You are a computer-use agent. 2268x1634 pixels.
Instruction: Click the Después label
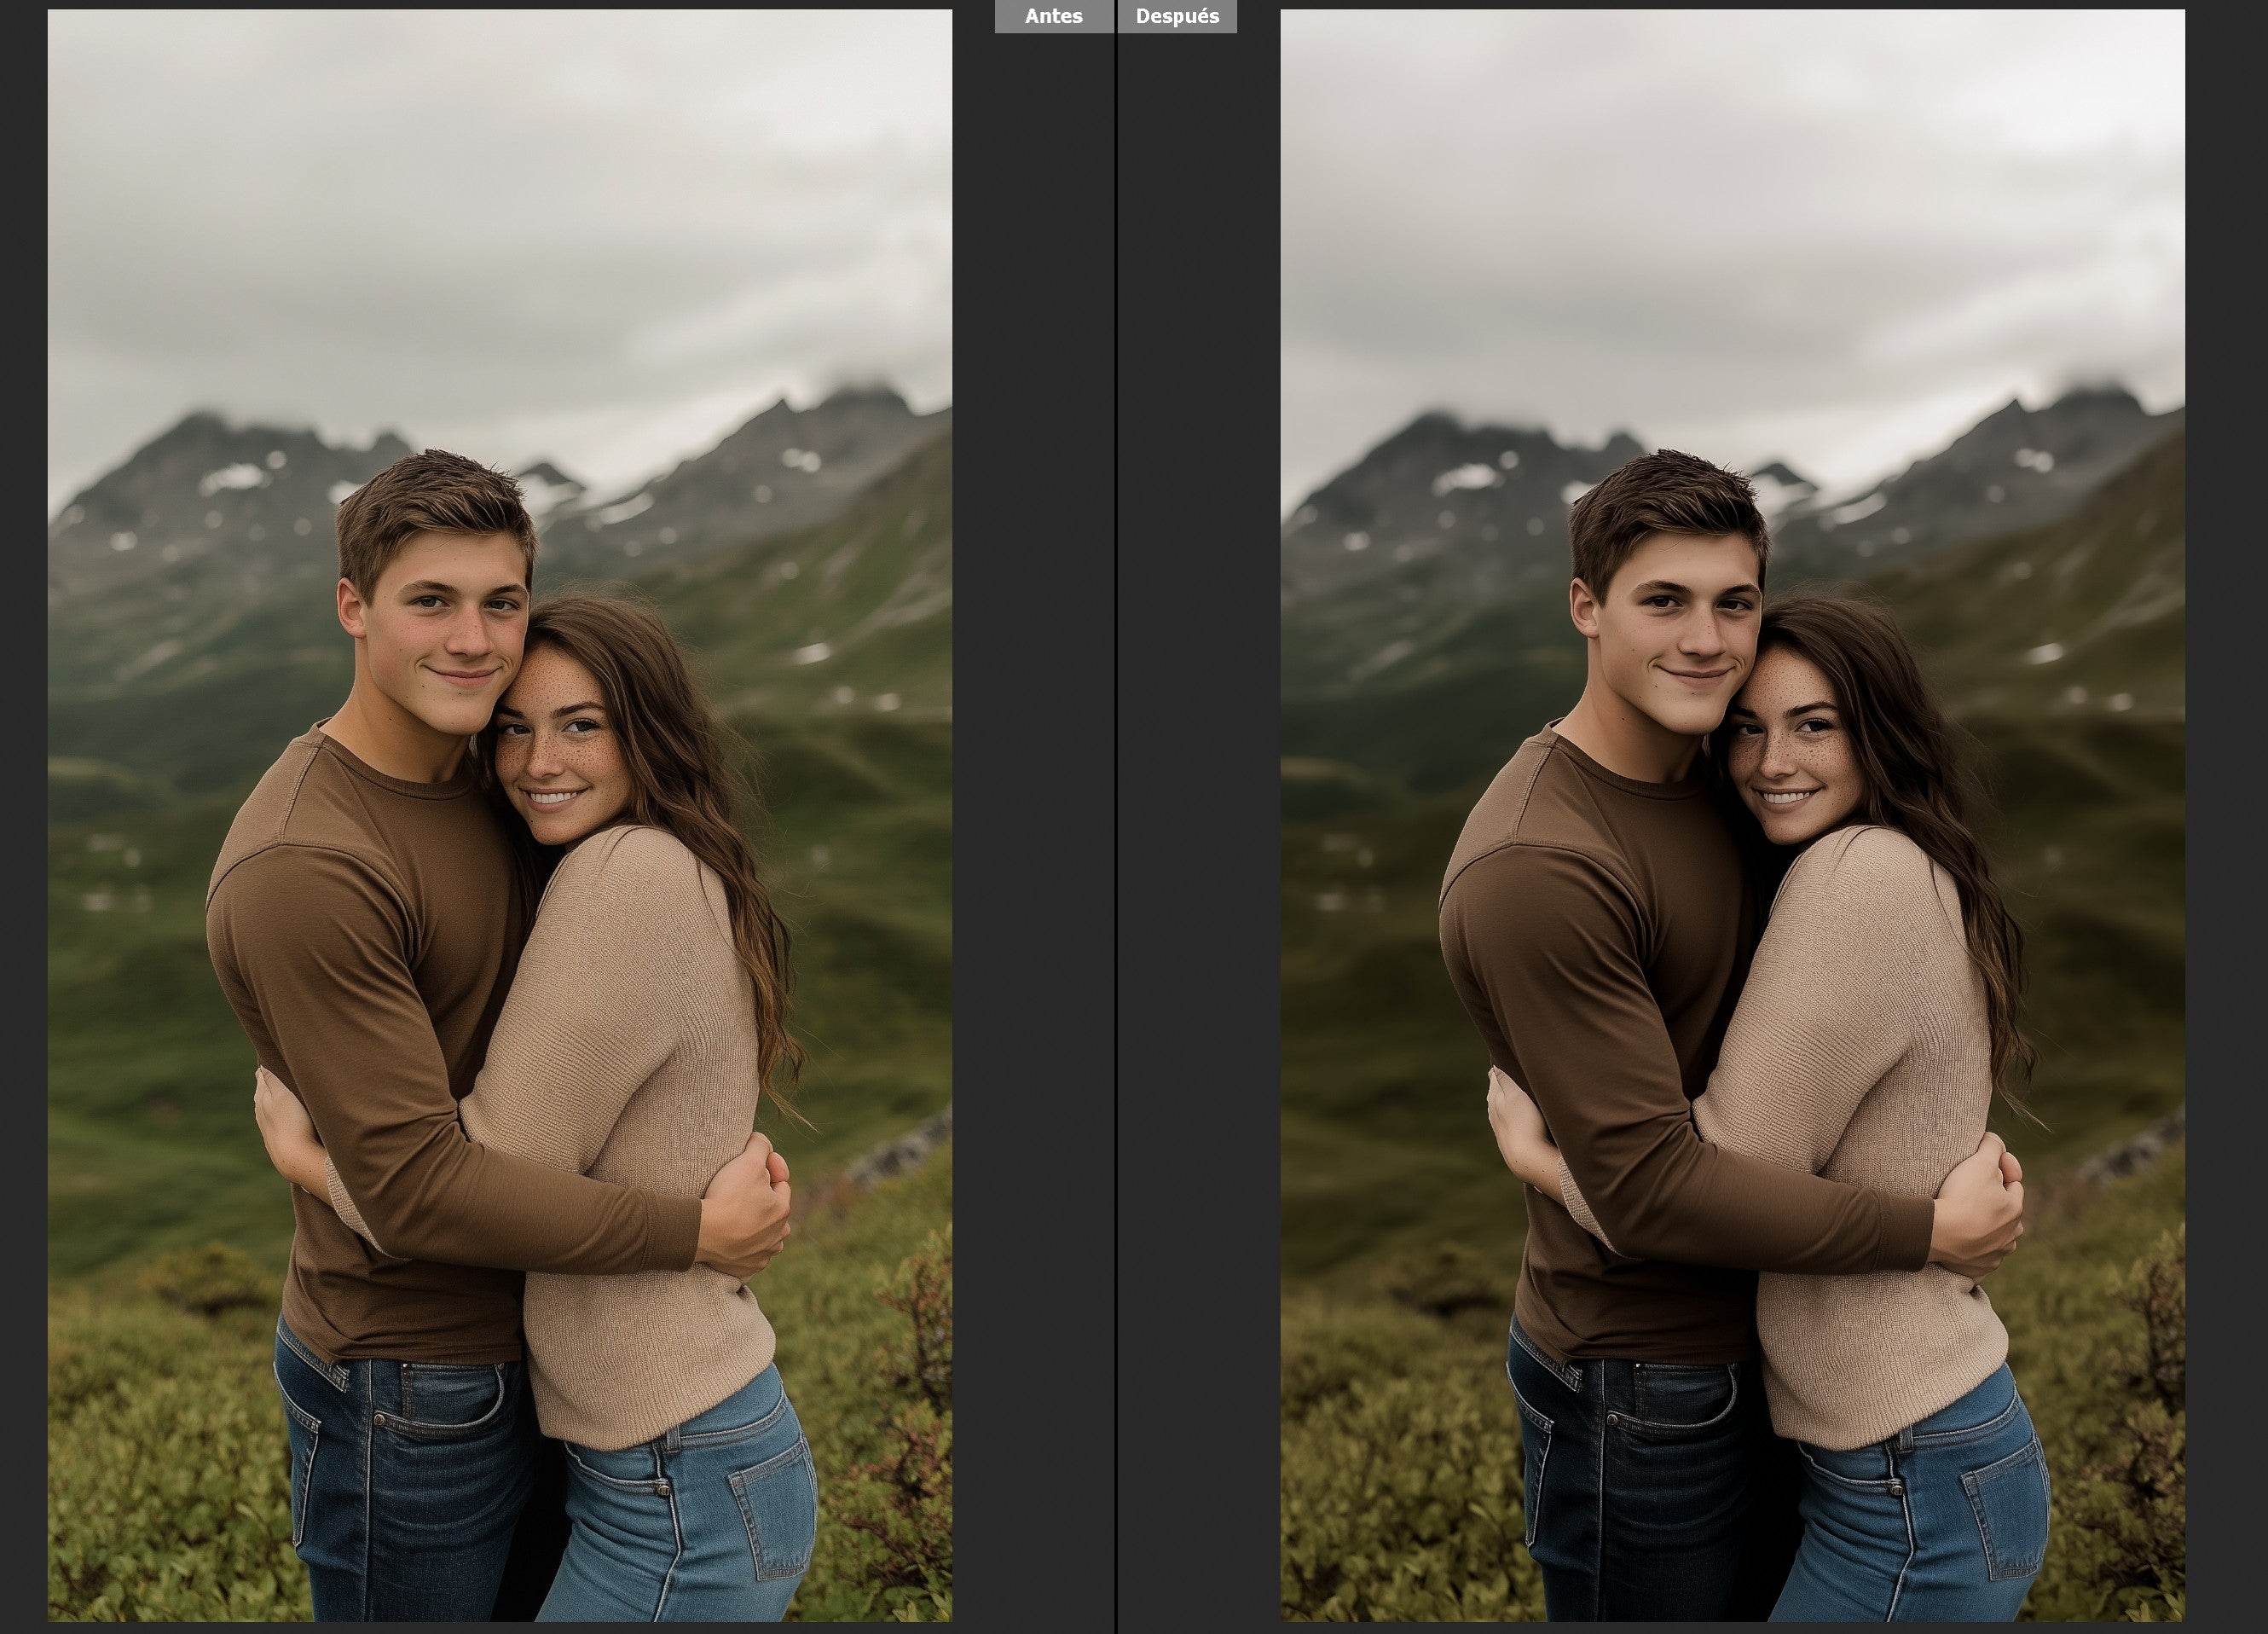[1177, 17]
